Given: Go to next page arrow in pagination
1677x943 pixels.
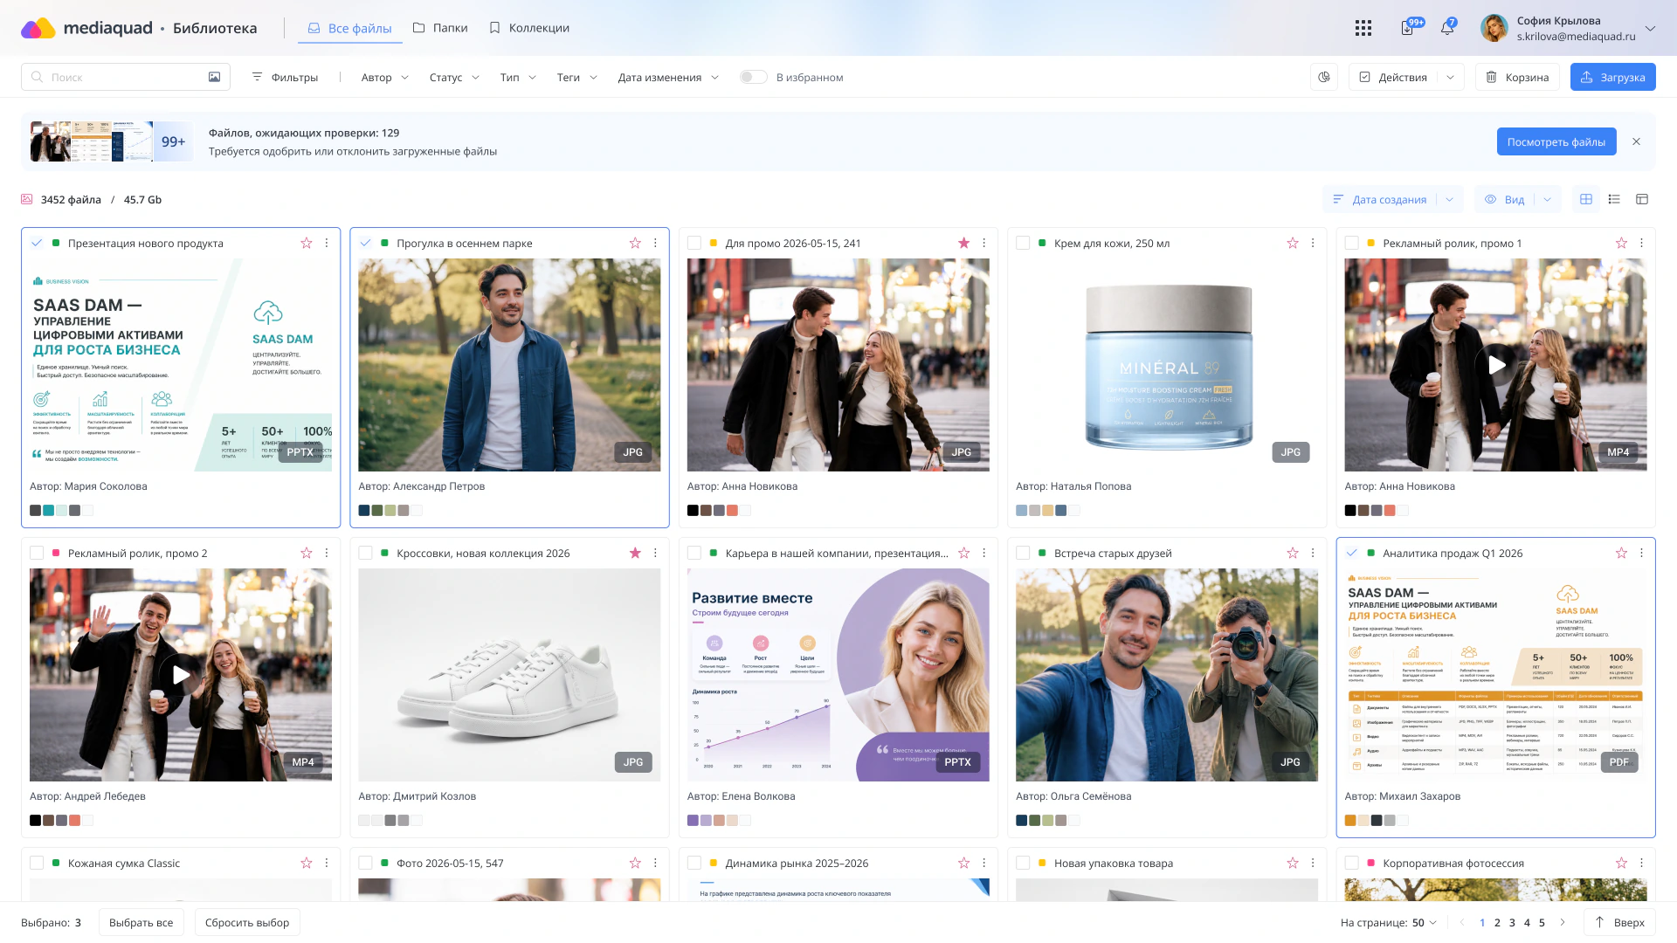Looking at the screenshot, I should [x=1563, y=922].
